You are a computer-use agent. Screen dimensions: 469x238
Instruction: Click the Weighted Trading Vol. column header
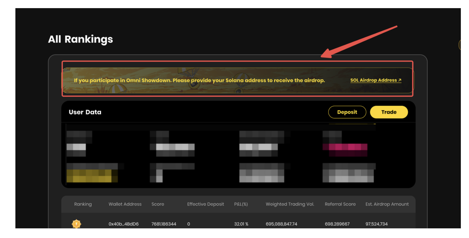(x=290, y=204)
